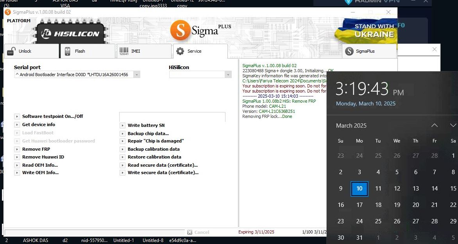Click the HiSilicon platform logo

coord(71,34)
